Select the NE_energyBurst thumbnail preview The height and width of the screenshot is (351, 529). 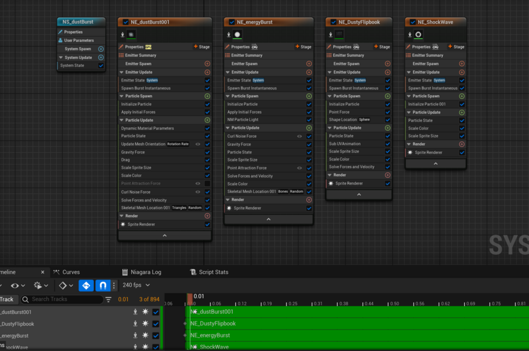pos(237,35)
